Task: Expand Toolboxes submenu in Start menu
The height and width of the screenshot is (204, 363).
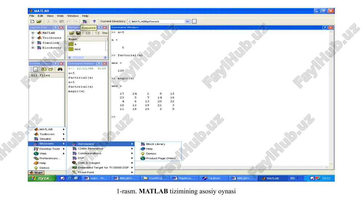Action: pos(47,134)
